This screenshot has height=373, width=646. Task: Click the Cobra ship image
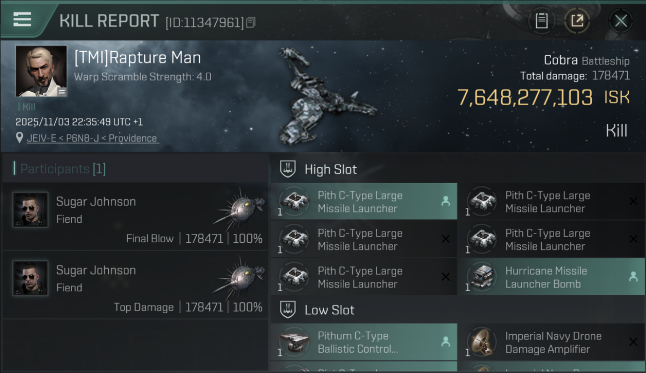(323, 97)
